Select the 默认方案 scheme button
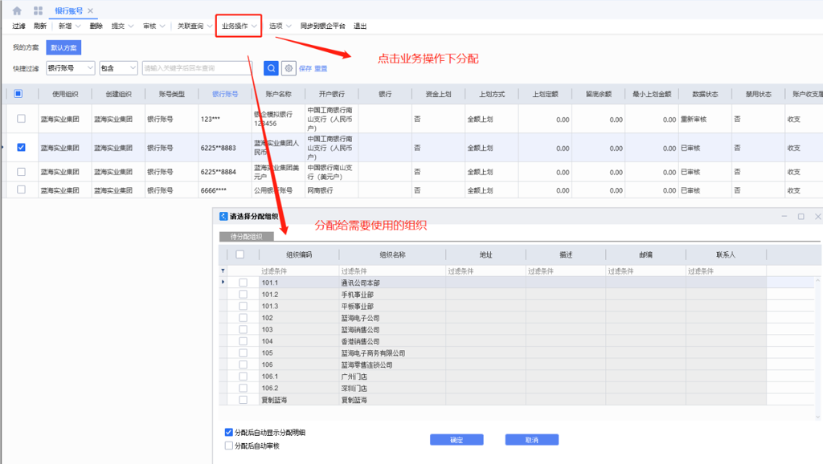This screenshot has height=464, width=823. [x=63, y=47]
